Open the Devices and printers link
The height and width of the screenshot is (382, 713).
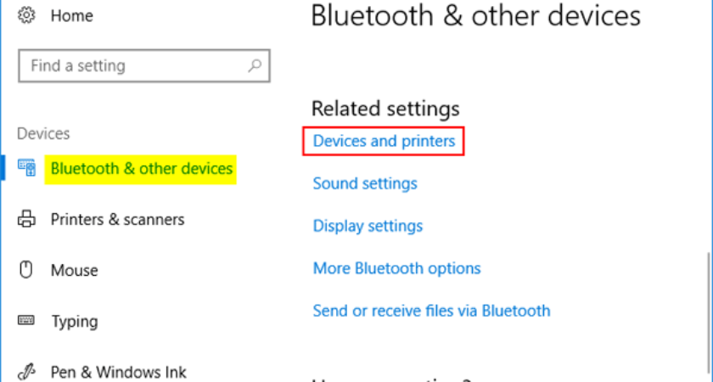(x=384, y=141)
